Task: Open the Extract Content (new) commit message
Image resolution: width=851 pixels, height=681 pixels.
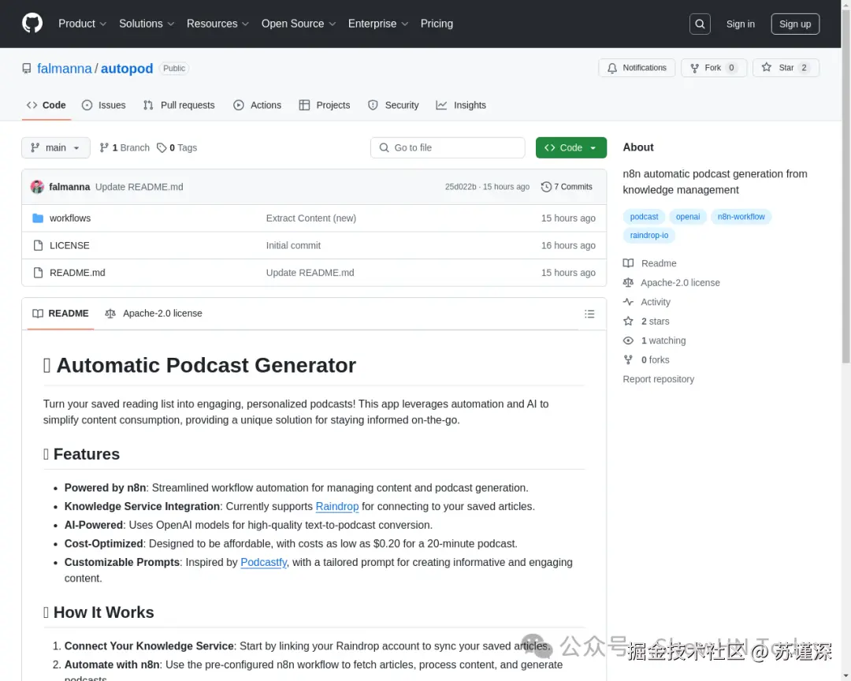Action: click(x=311, y=218)
